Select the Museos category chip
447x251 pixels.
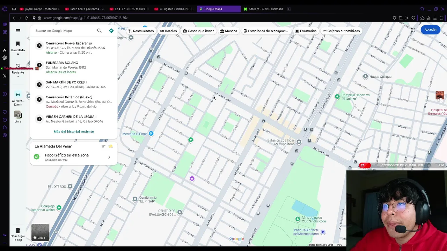pos(229,31)
